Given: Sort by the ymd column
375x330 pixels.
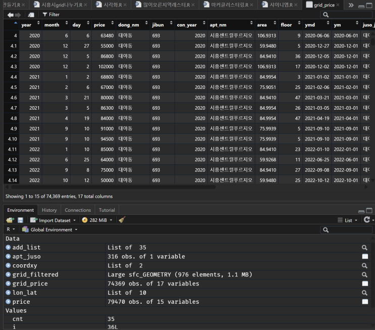Looking at the screenshot, I should tap(317, 25).
